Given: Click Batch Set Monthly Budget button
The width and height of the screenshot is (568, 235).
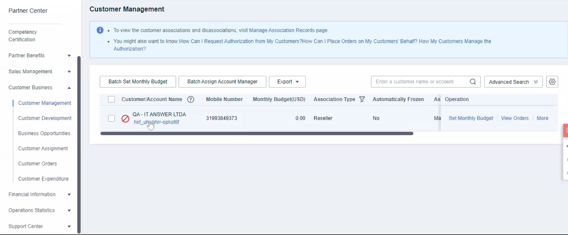Looking at the screenshot, I should coord(138,82).
